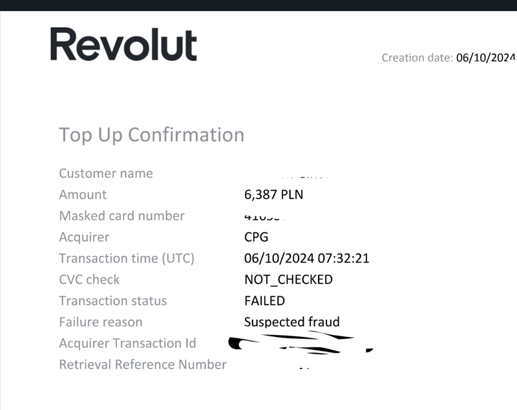Viewport: 517px width, 410px height.
Task: Click the Transaction time (UTC) label
Action: point(127,259)
